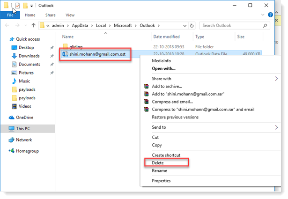Image resolution: width=288 pixels, height=199 pixels.
Task: Click AppData in the address breadcrumb
Action: (x=80, y=25)
